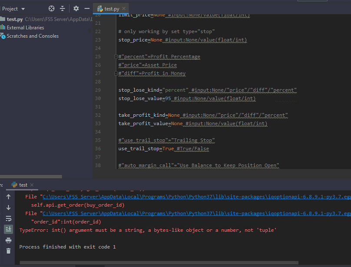This screenshot has height=267, width=351.
Task: Toggle scroll to end in the console
Action: pos(8,229)
